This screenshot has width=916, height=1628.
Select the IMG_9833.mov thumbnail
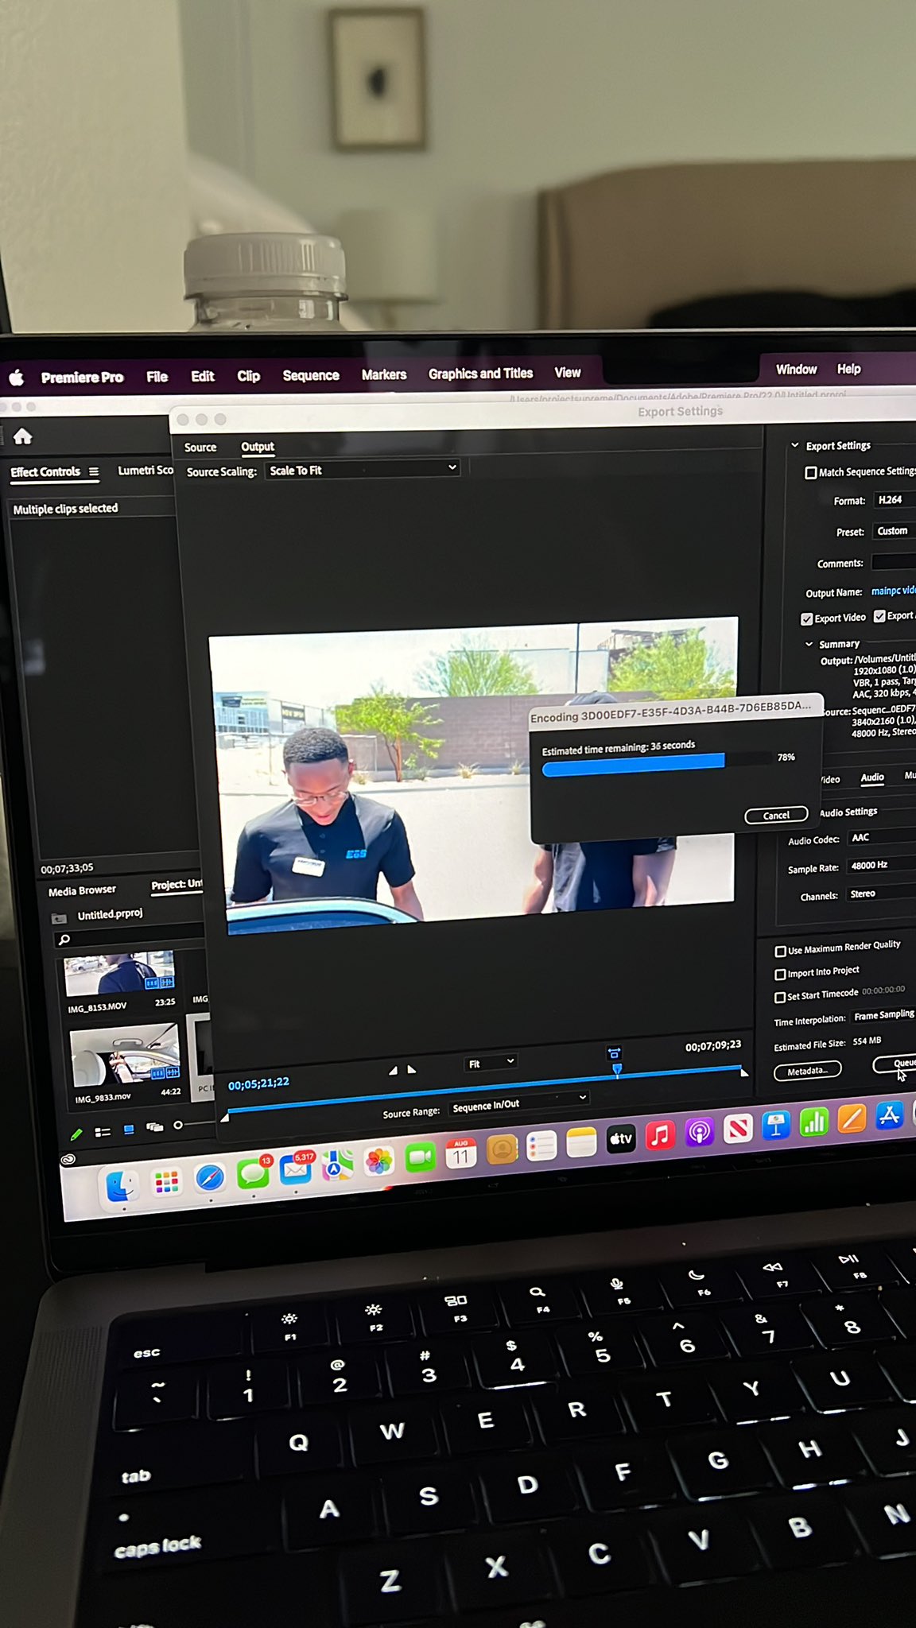[126, 1055]
